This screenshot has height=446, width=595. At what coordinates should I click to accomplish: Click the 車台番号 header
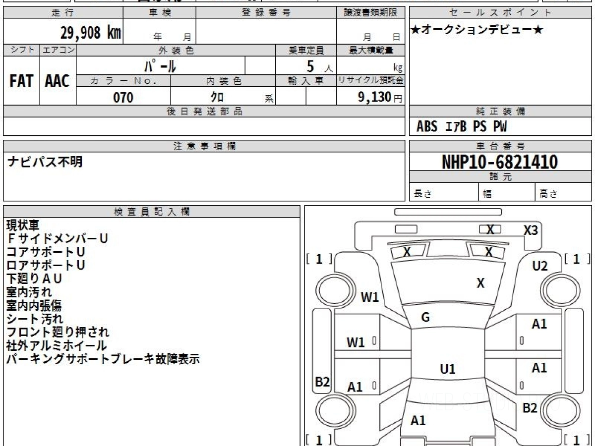[501, 146]
